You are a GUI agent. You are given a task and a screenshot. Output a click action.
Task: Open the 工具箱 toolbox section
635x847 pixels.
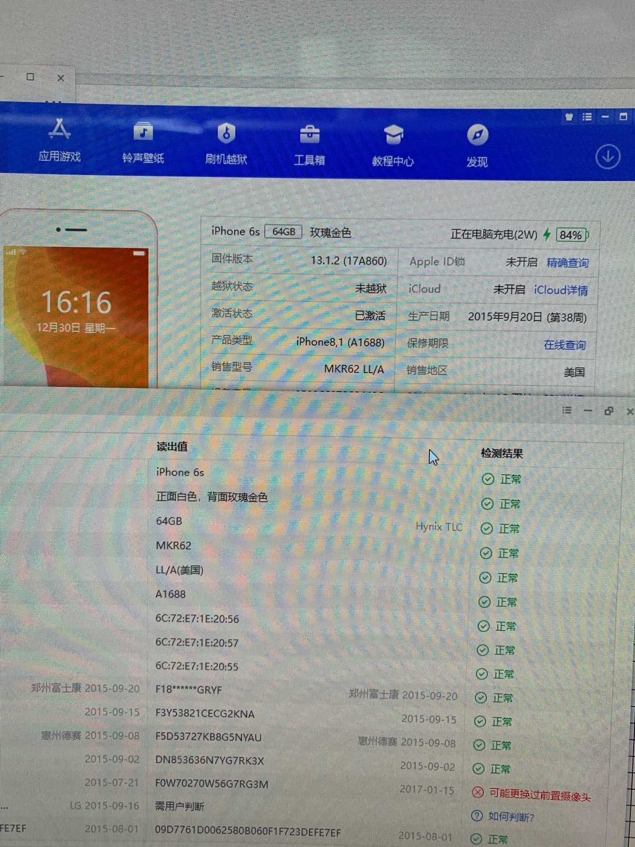click(x=310, y=146)
